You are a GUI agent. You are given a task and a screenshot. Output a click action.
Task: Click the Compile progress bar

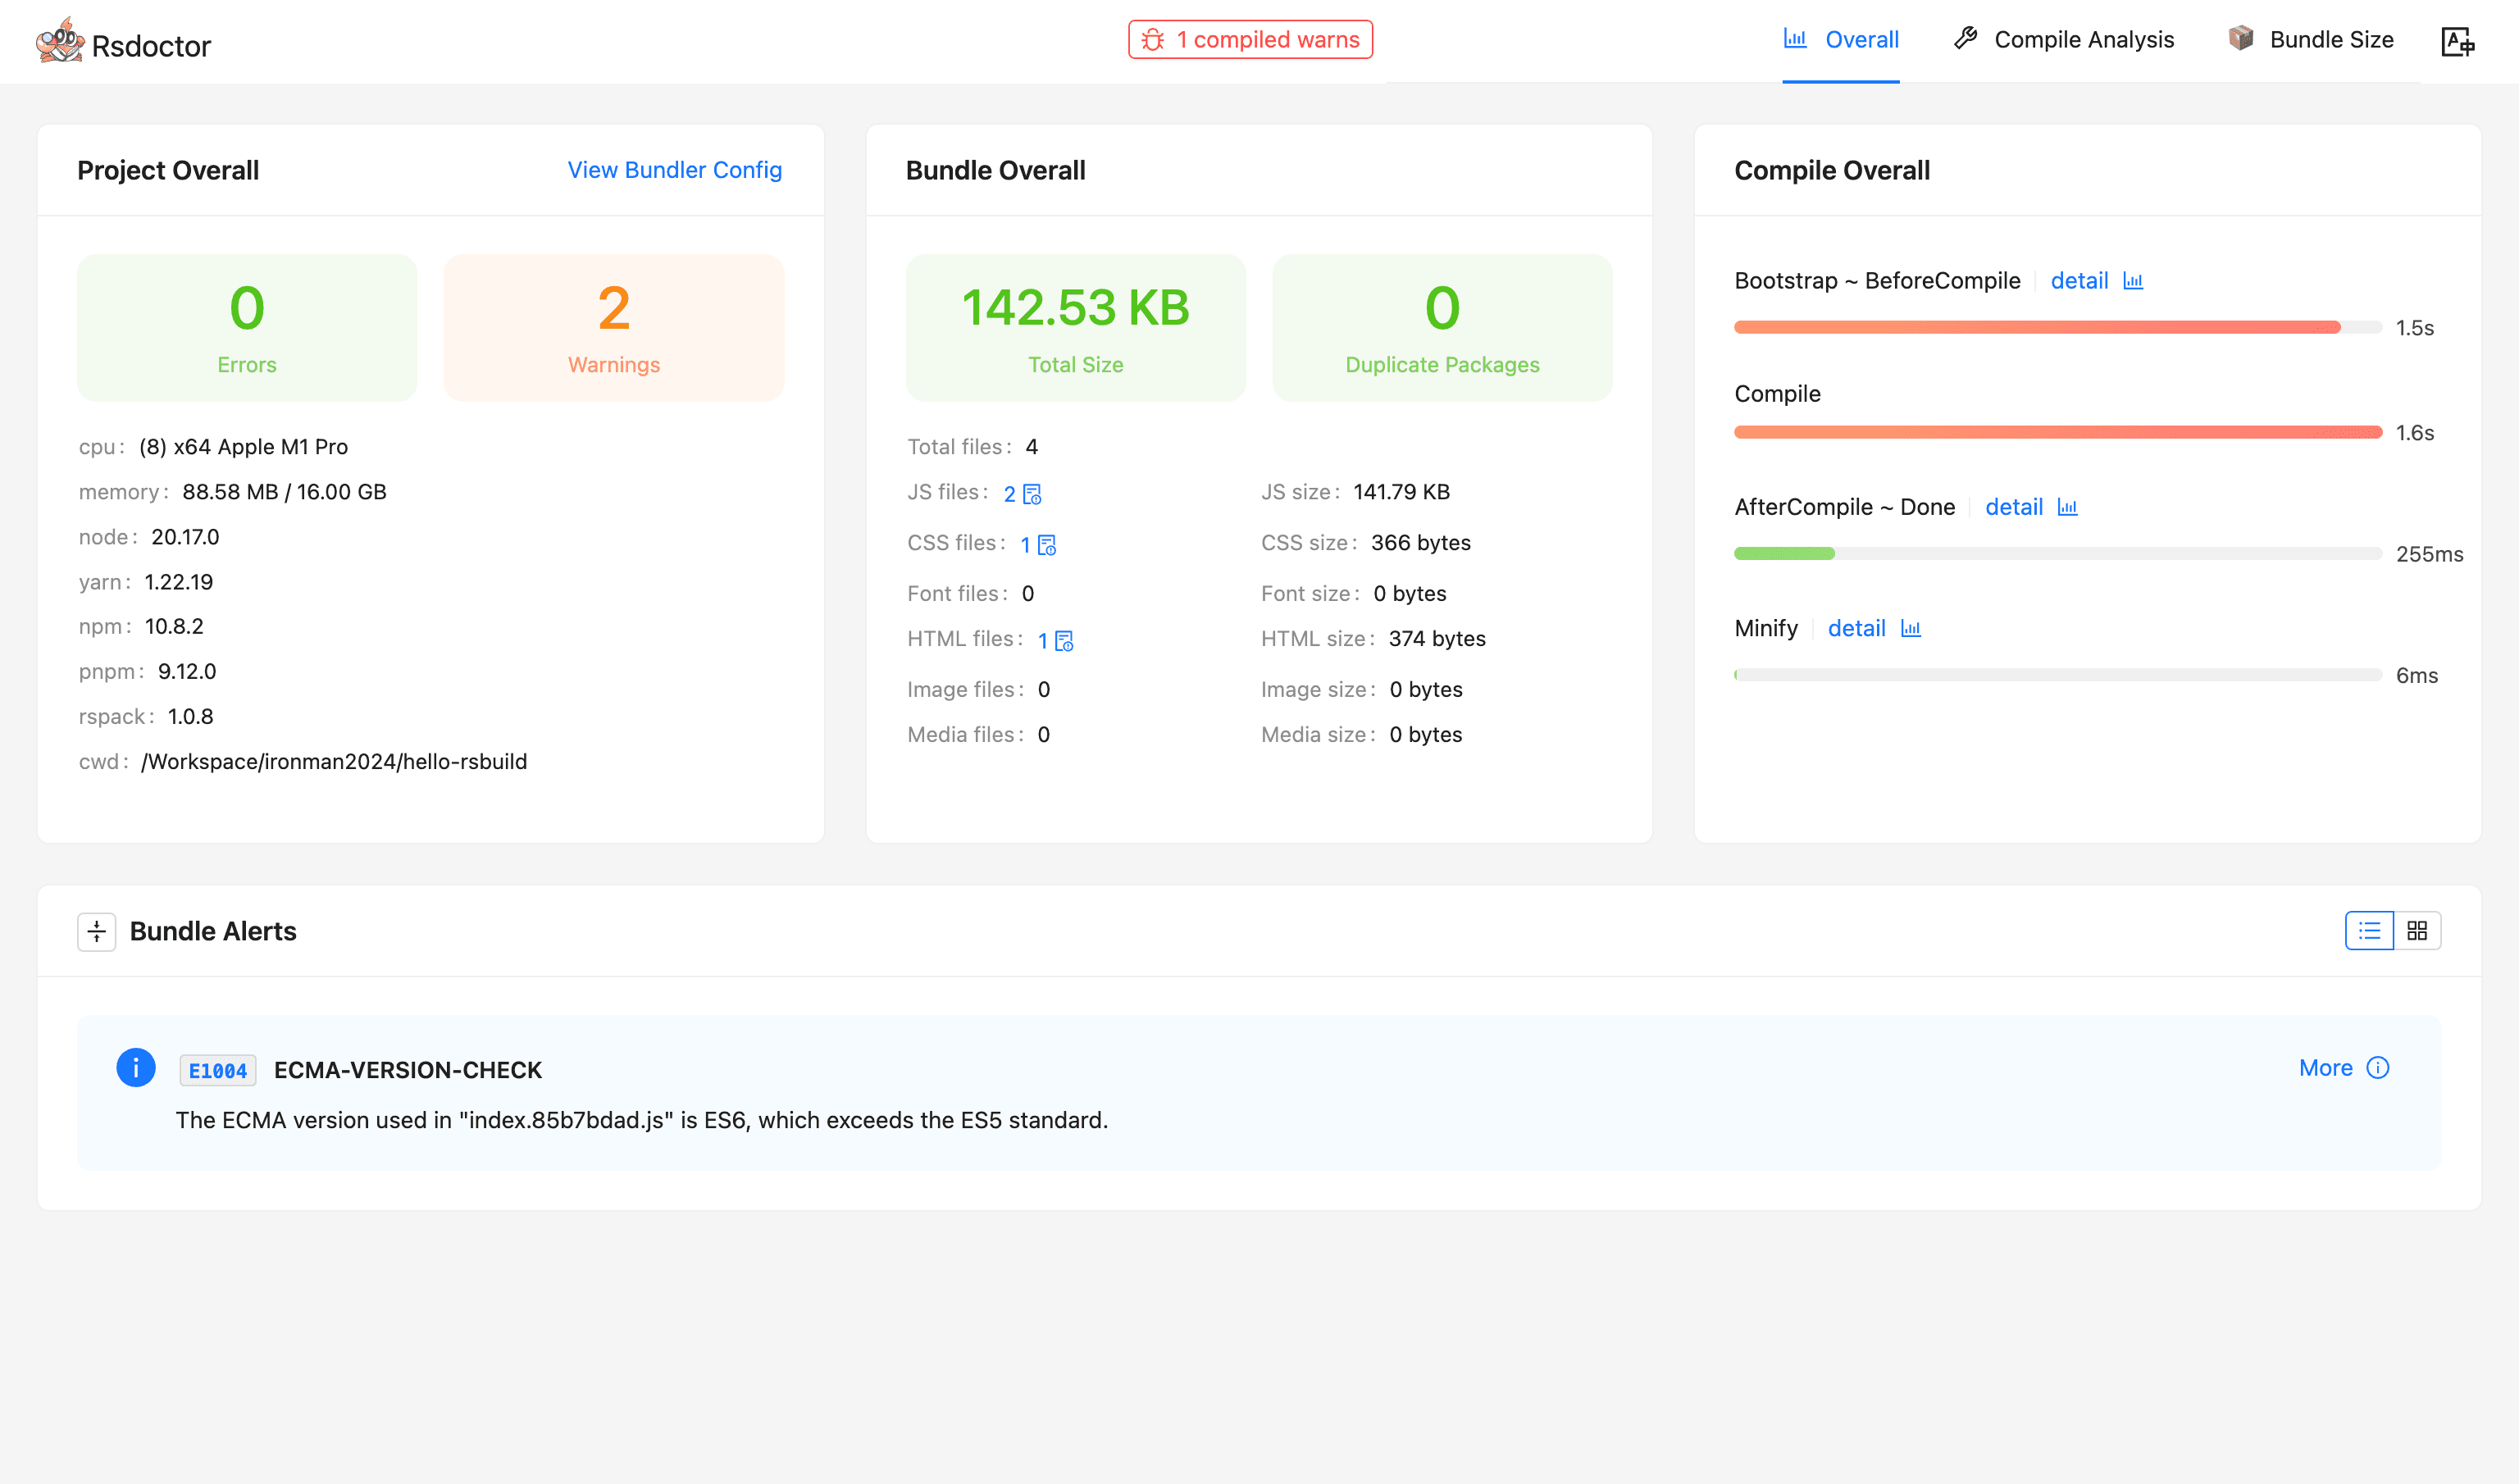pyautogui.click(x=2057, y=432)
